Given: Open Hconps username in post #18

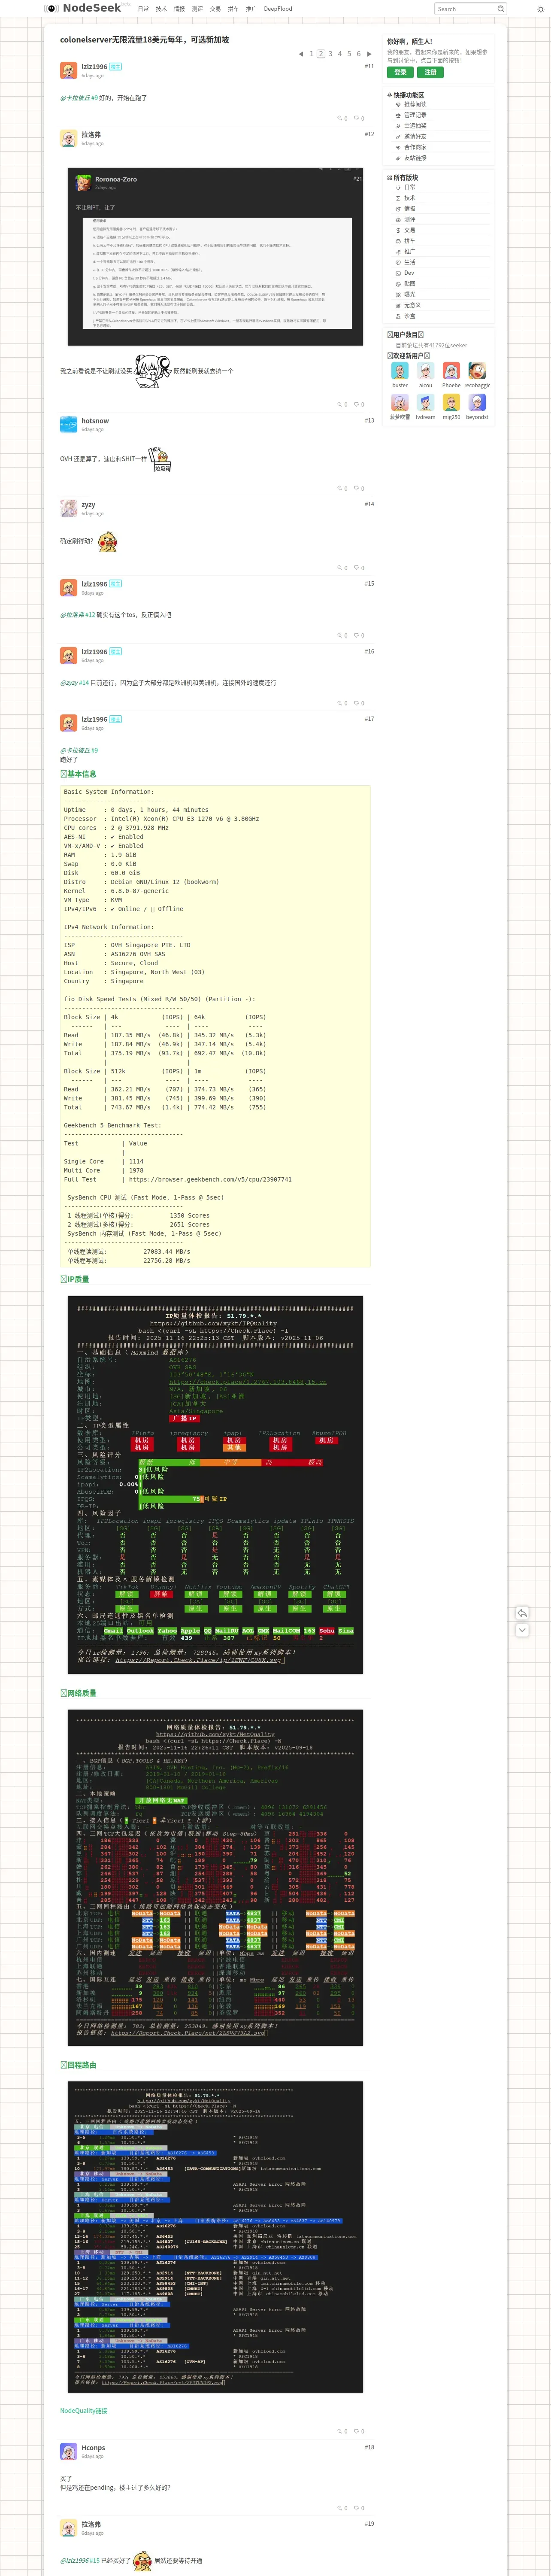Looking at the screenshot, I should pos(93,2448).
